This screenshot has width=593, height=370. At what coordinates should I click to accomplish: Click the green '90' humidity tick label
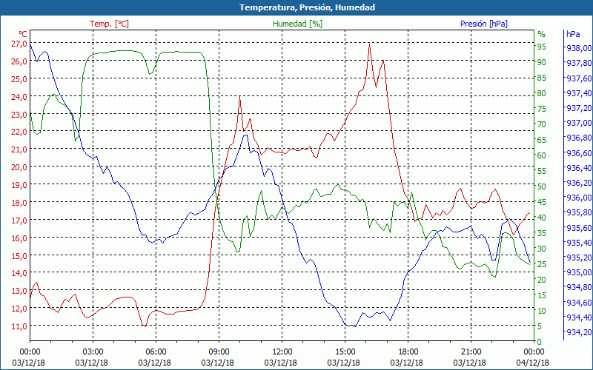pyautogui.click(x=542, y=62)
